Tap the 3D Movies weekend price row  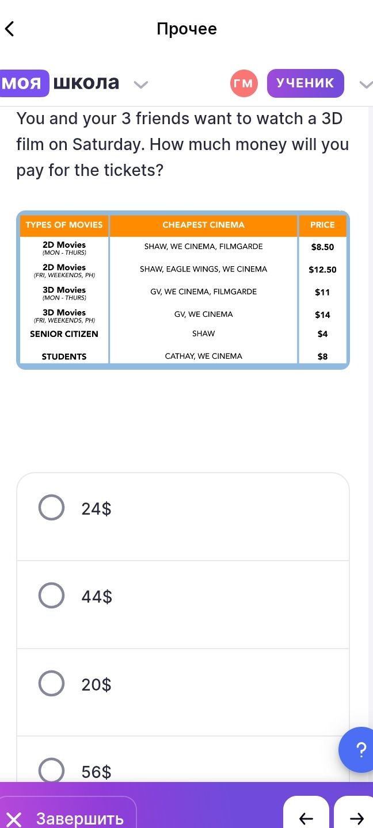click(183, 315)
